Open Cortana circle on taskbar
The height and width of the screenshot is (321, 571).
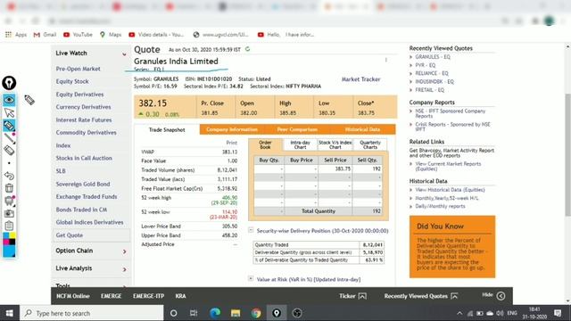[174, 313]
